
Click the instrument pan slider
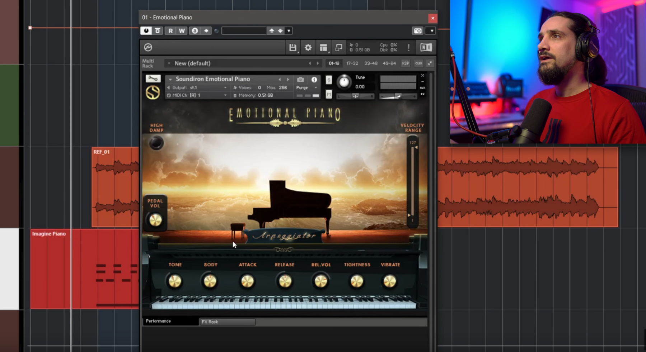click(x=355, y=96)
